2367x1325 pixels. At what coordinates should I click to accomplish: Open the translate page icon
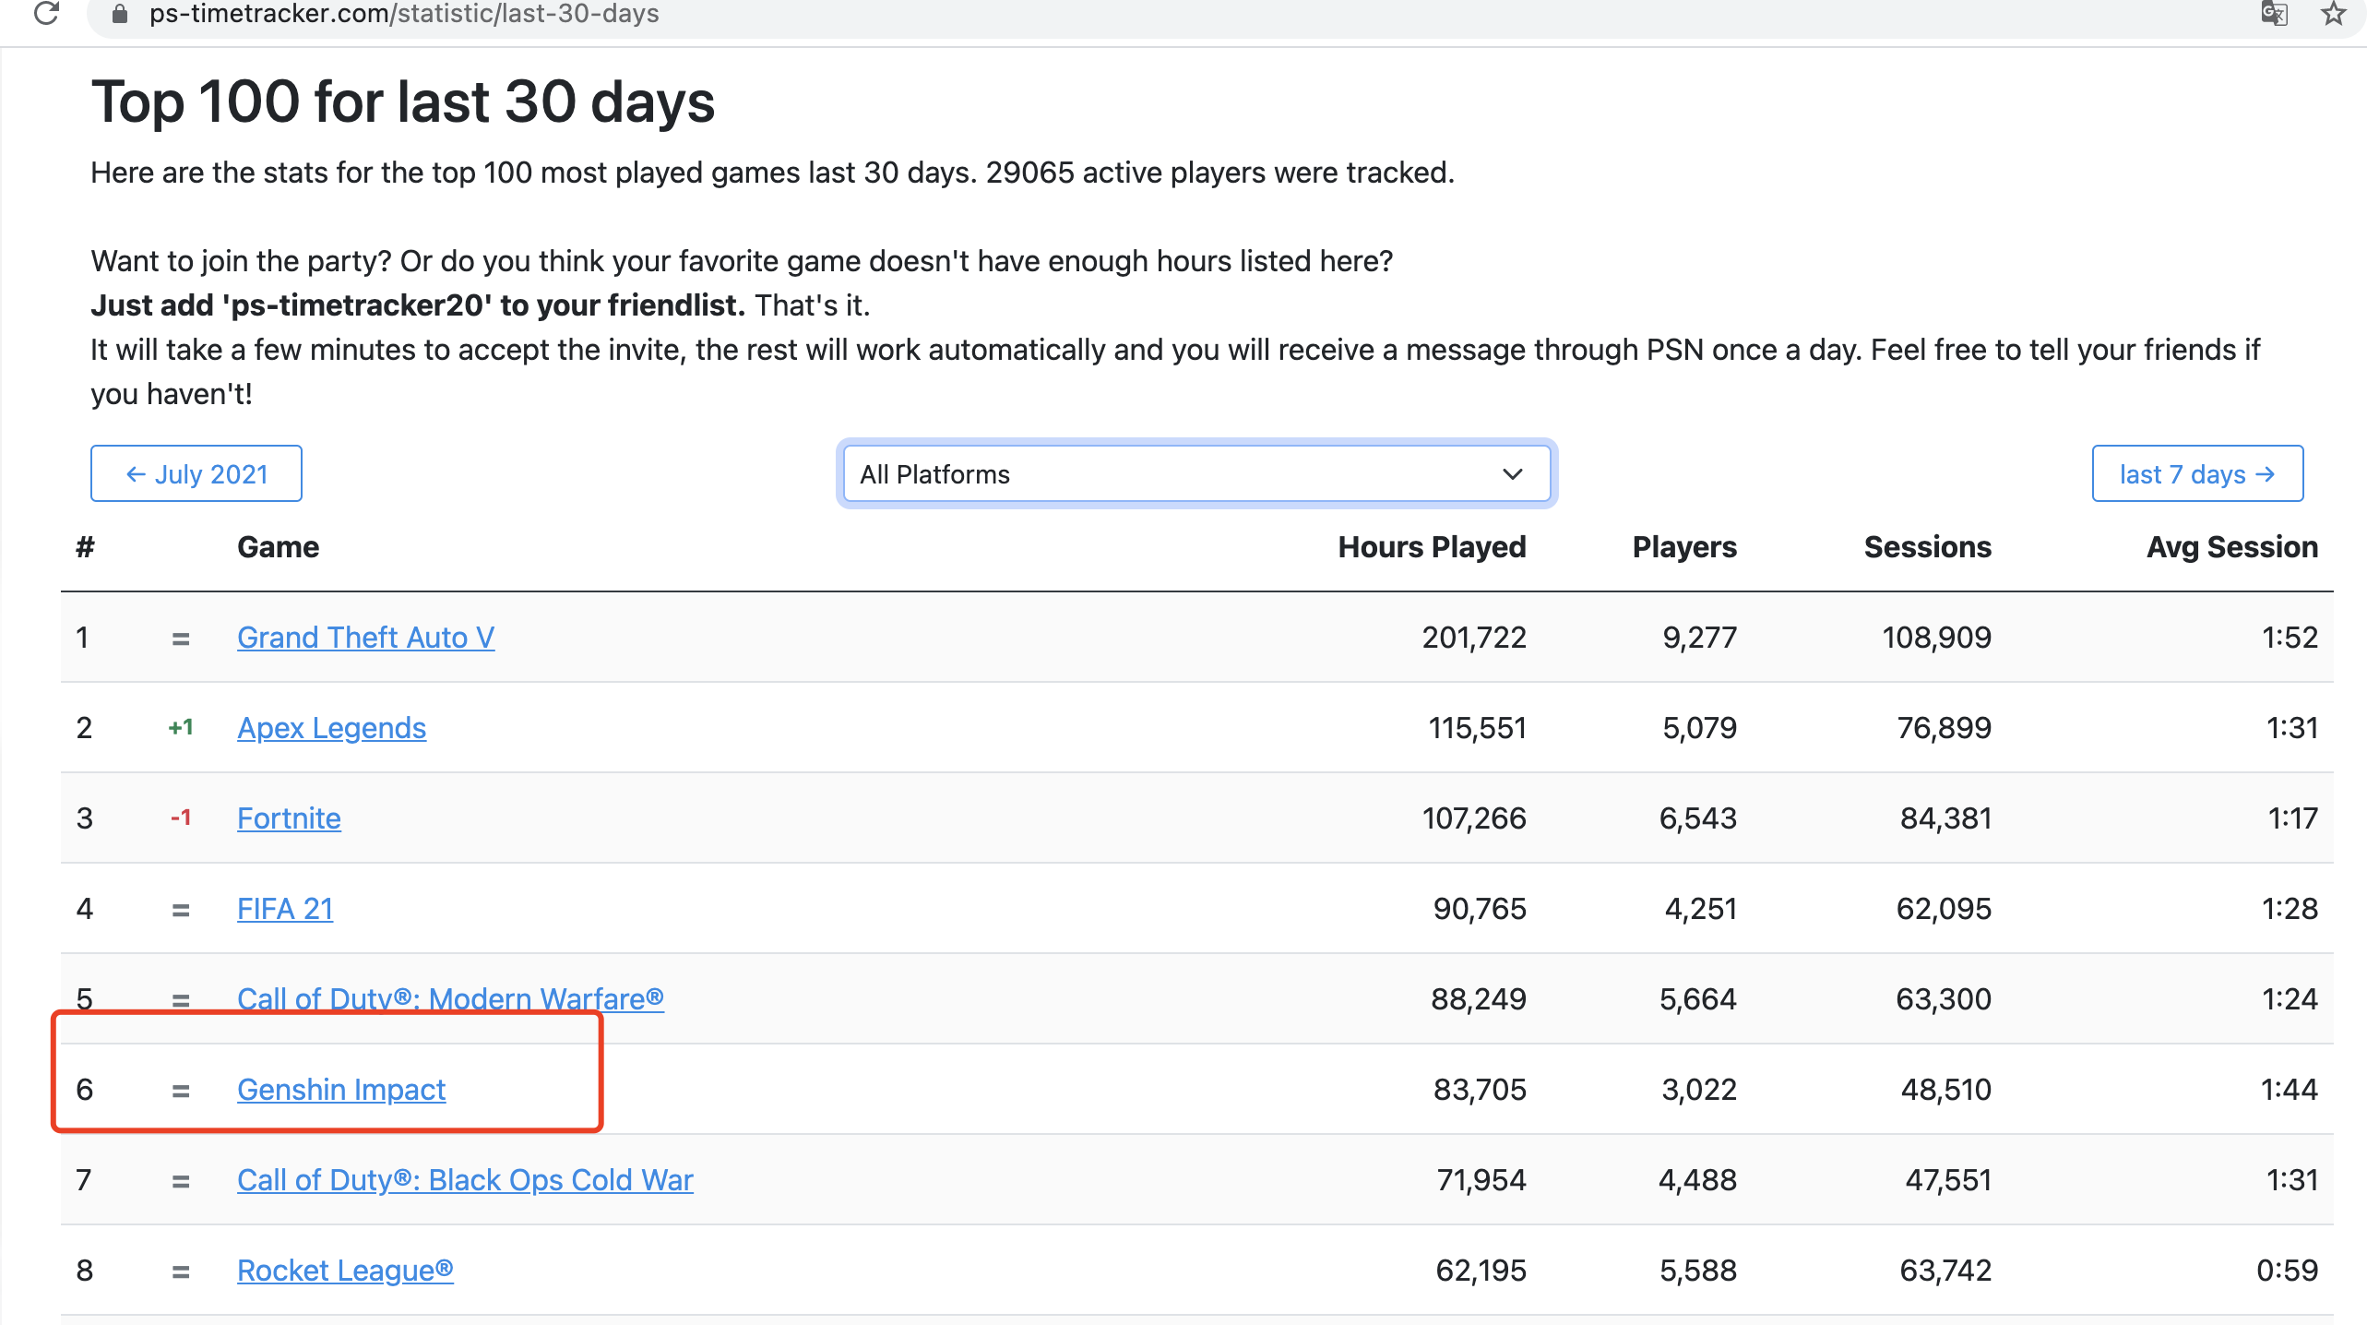[2274, 13]
